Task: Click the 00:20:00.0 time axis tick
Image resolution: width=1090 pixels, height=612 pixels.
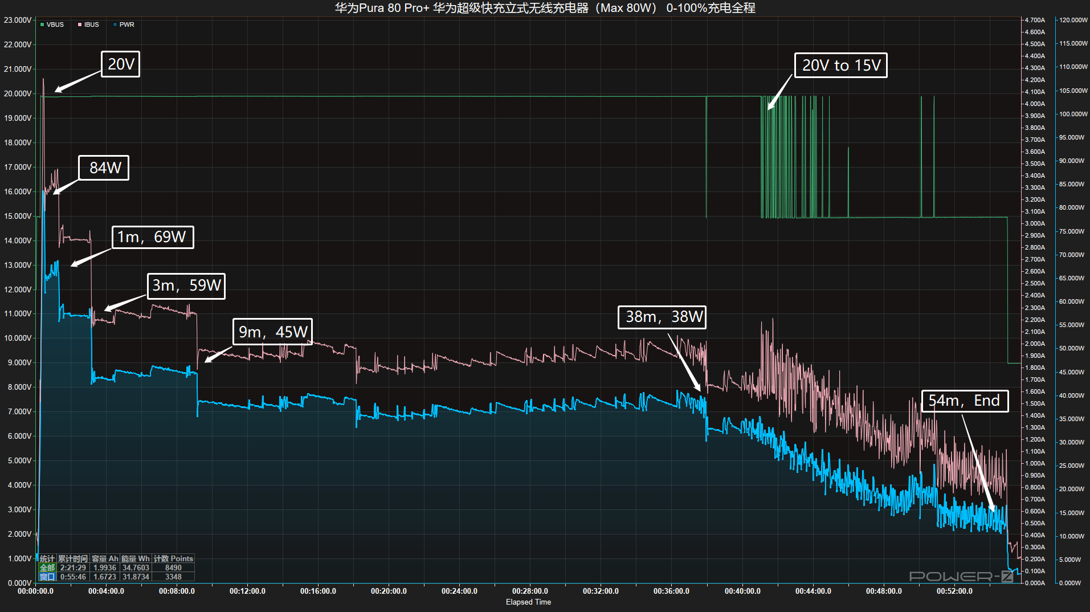Action: (x=389, y=591)
